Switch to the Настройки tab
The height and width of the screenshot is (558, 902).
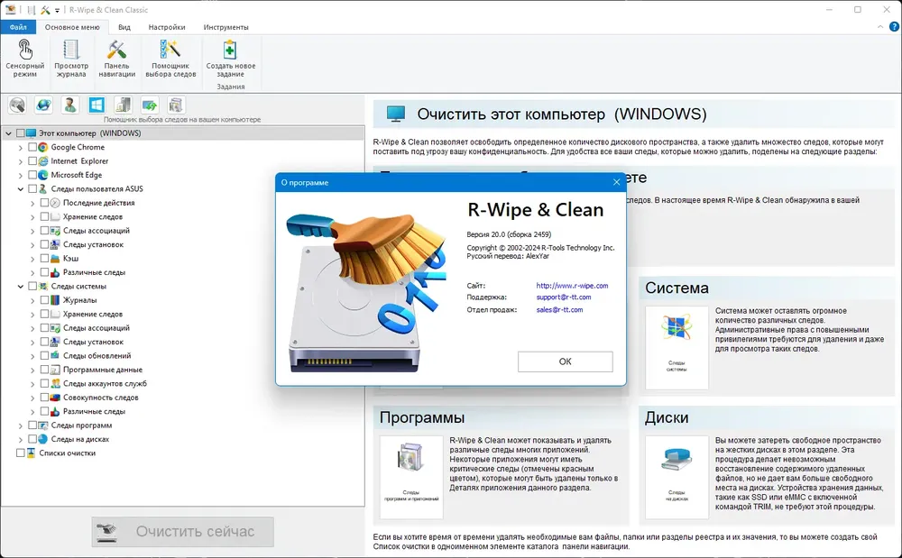pyautogui.click(x=167, y=27)
